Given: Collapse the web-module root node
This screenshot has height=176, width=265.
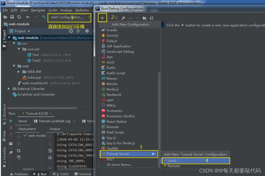Looking at the screenshot, I should coord(9,38).
